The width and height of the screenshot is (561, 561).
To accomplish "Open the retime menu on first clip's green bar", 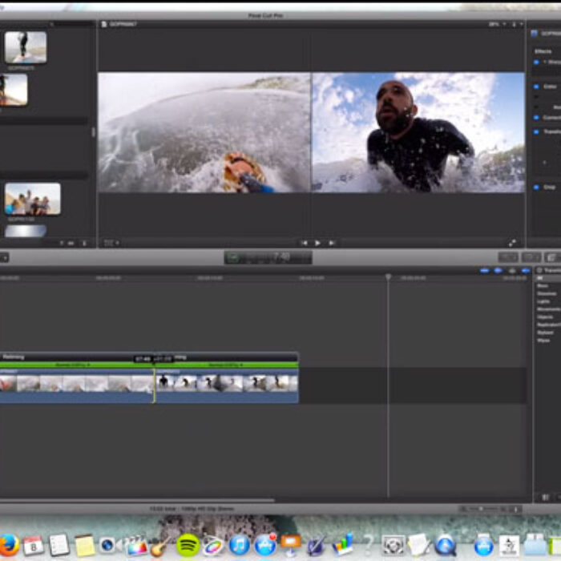I will (x=73, y=365).
